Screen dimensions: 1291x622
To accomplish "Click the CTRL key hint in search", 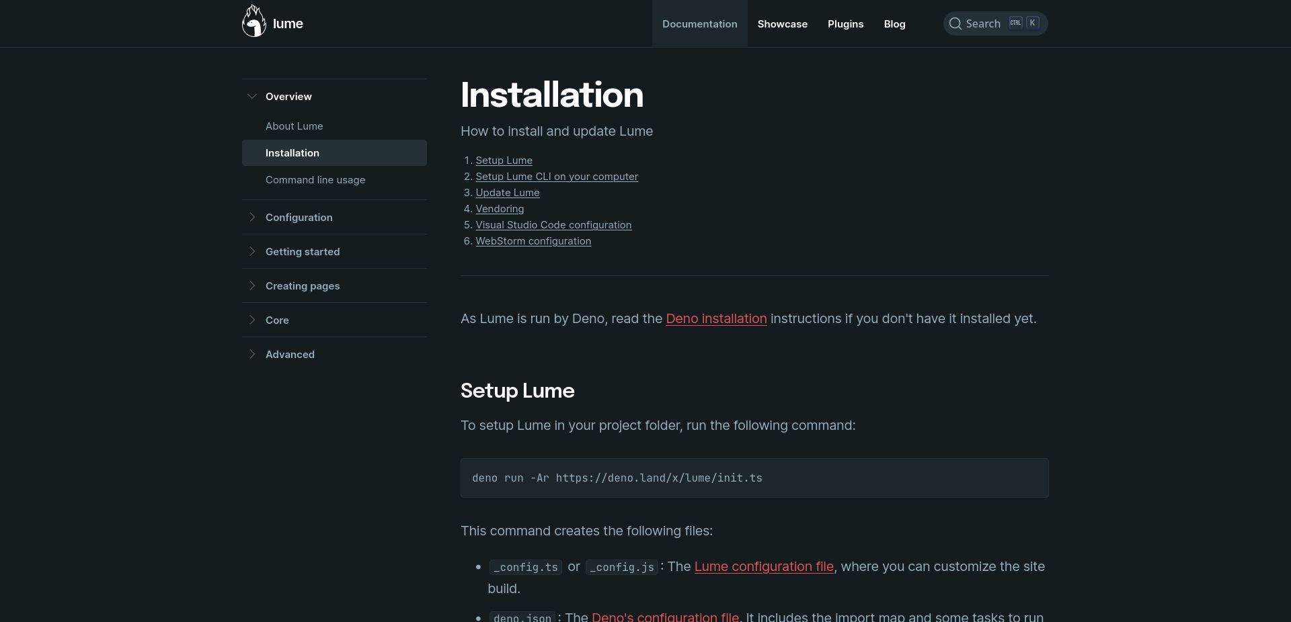I will 1015,21.
